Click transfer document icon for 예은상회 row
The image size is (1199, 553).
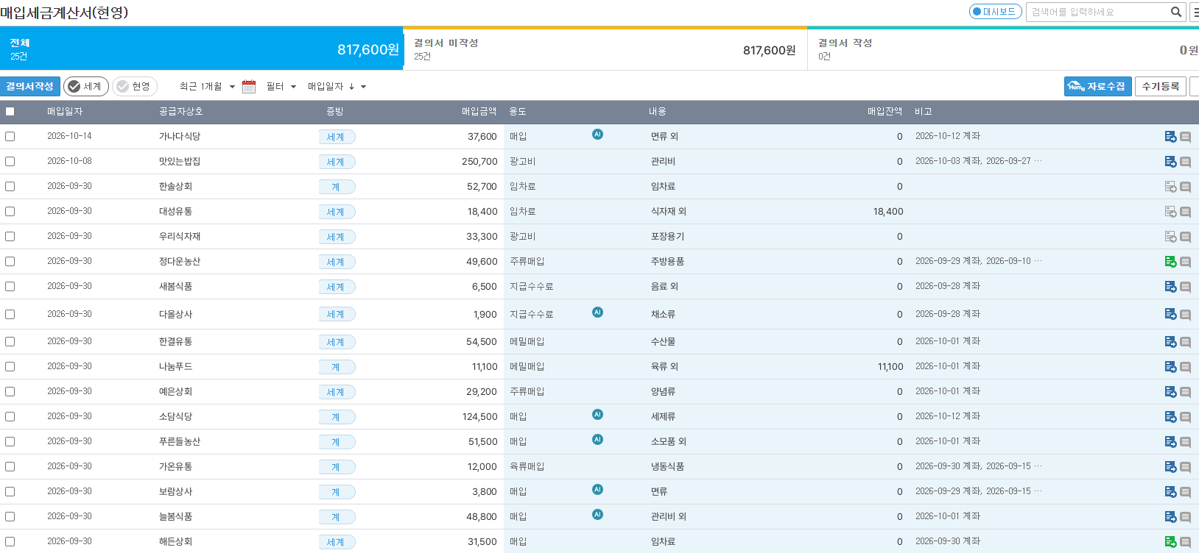click(1170, 392)
